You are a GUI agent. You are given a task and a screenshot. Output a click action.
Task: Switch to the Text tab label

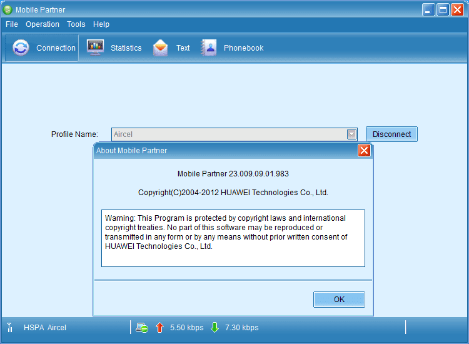[183, 48]
